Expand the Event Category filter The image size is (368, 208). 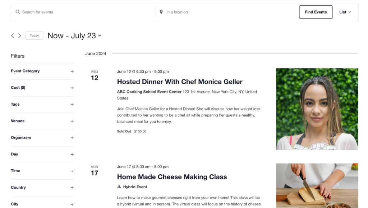(72, 71)
